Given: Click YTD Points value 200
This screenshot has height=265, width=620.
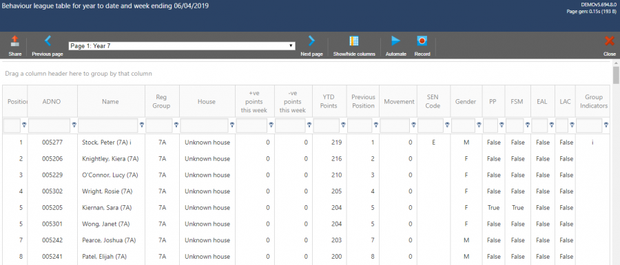Looking at the screenshot, I should [336, 256].
